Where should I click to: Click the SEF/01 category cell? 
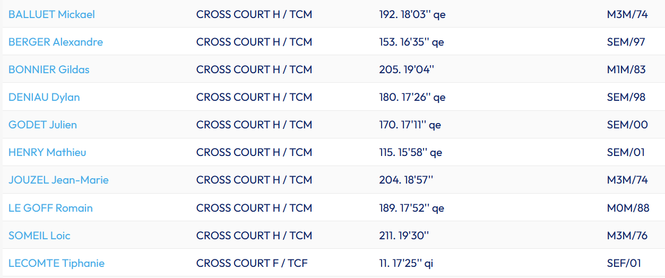(x=624, y=263)
